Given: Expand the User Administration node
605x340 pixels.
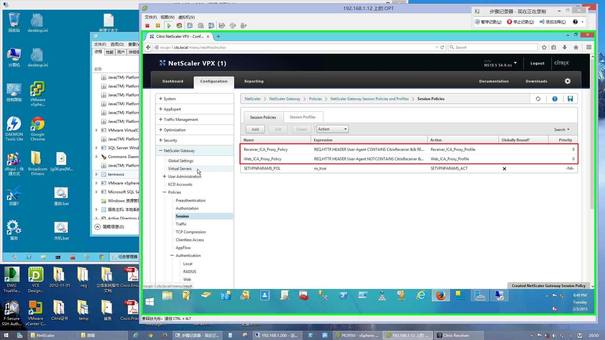Looking at the screenshot, I should pyautogui.click(x=164, y=176).
